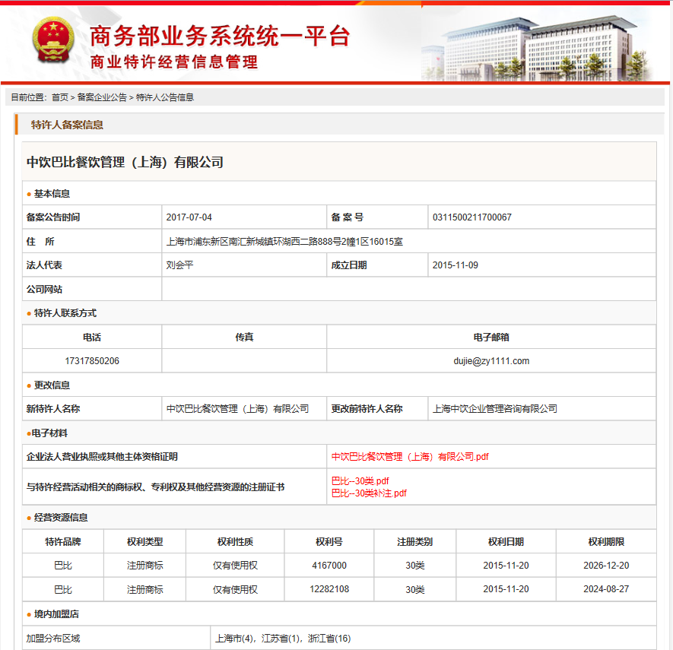Select the 特许人备案信息 section heading

(67, 125)
